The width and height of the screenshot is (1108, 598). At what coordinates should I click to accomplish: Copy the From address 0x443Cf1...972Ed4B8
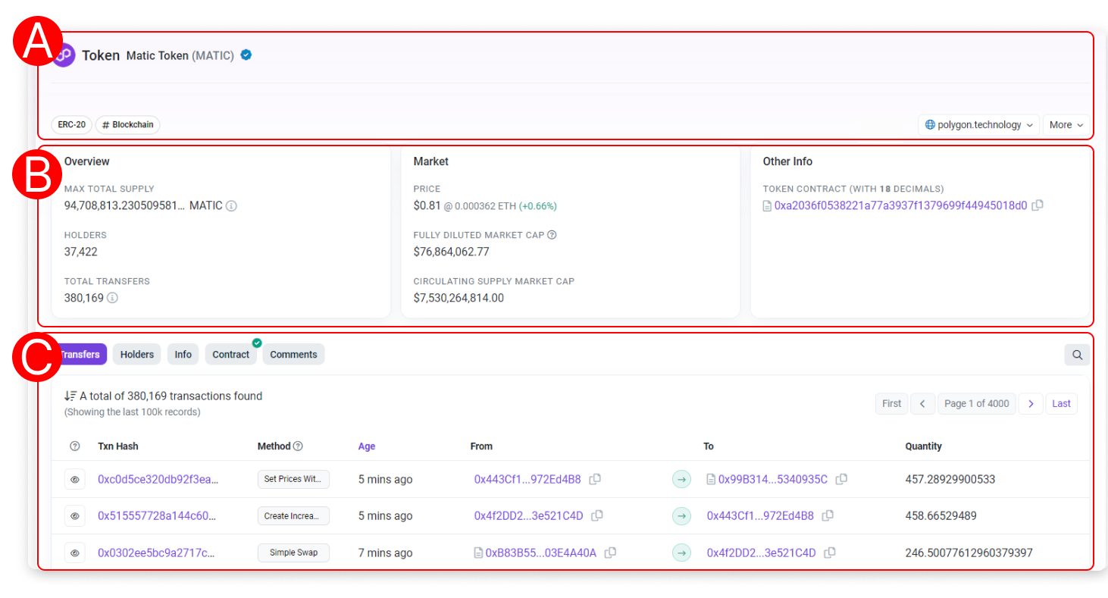point(596,479)
